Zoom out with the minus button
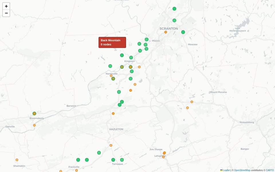The width and height of the screenshot is (275, 172). [6, 13]
